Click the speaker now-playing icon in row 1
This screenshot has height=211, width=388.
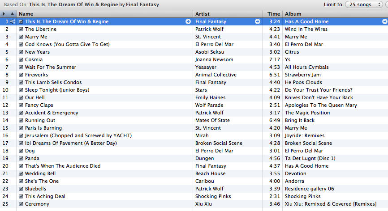13,22
